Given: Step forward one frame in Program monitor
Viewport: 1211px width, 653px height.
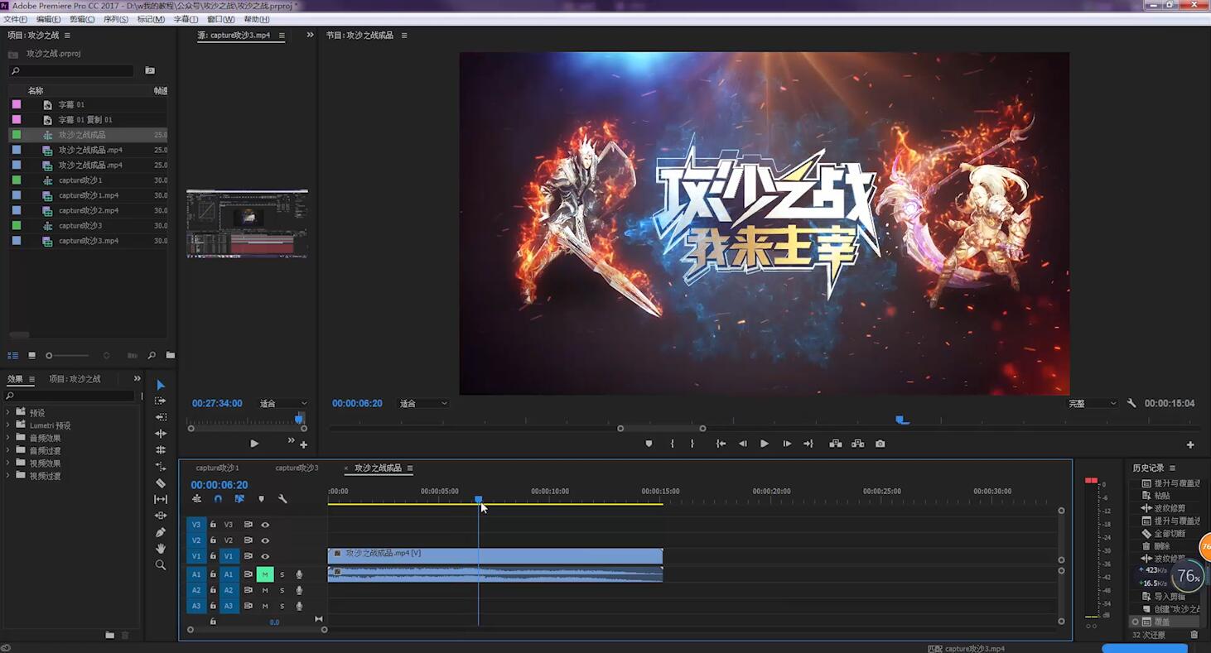Looking at the screenshot, I should 787,444.
